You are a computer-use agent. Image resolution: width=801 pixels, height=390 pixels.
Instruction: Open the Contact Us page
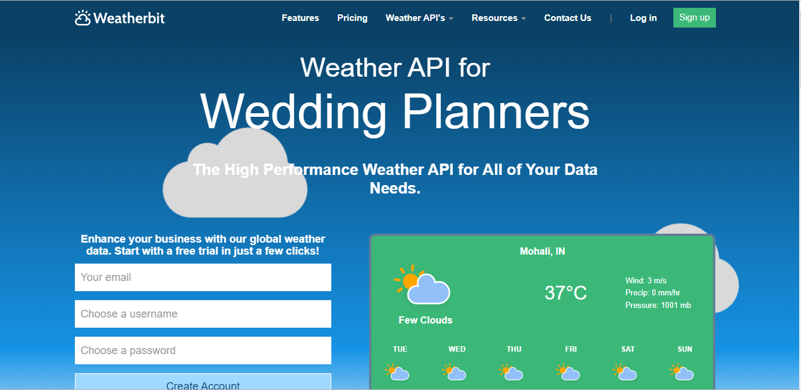coord(567,18)
